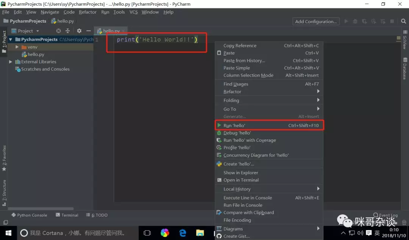Choose Profile 'hello' entry
The width and height of the screenshot is (409, 240).
click(x=269, y=148)
